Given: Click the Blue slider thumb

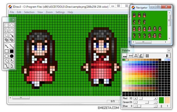Looking at the screenshot, I should (x=139, y=106).
